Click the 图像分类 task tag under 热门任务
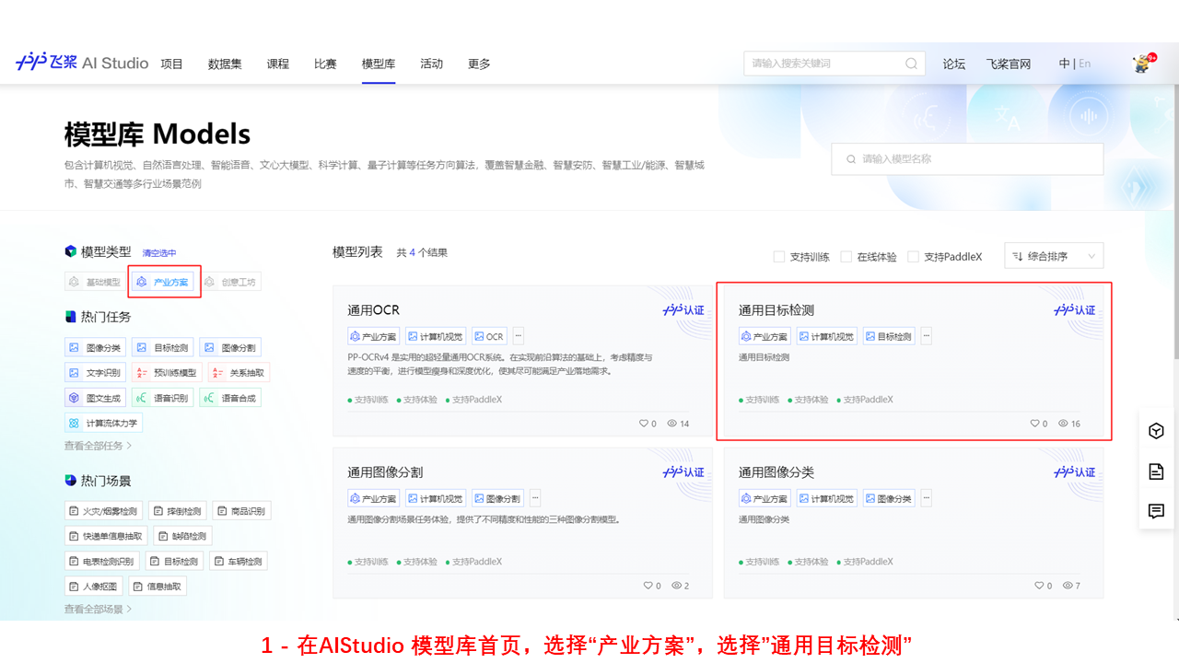 tap(95, 348)
